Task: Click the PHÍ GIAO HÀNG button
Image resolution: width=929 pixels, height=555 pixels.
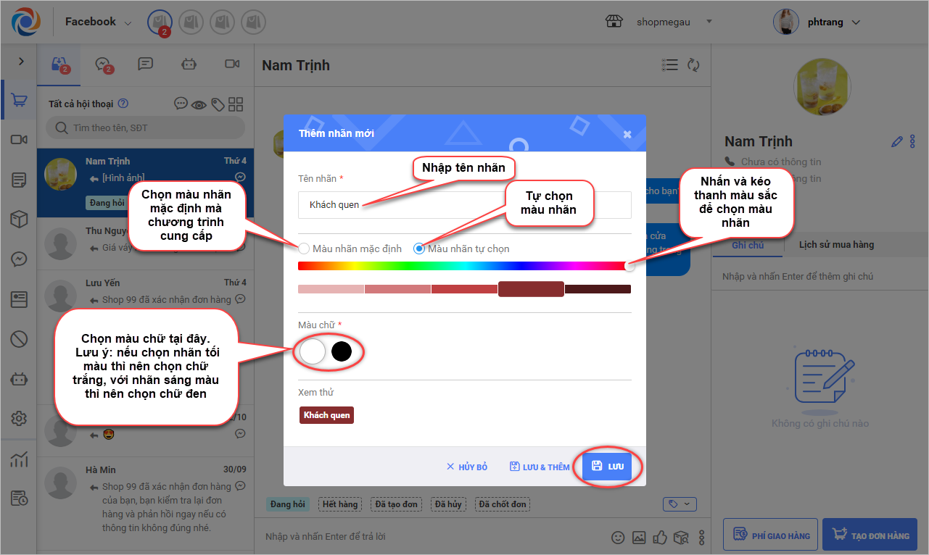Action: pyautogui.click(x=771, y=535)
